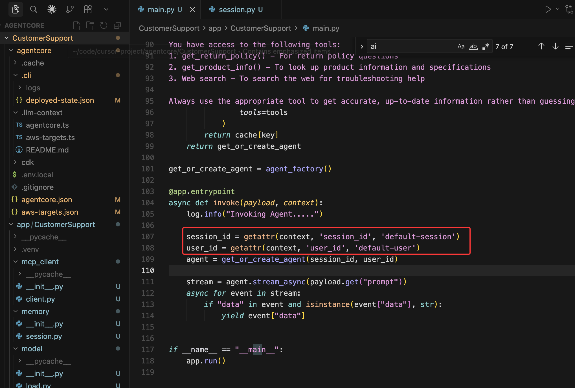Click the New Folder icon in explorer
575x388 pixels.
click(90, 25)
